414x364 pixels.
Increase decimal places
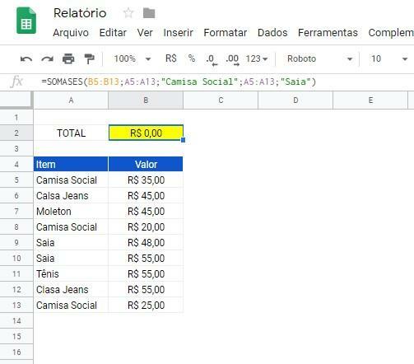(232, 59)
